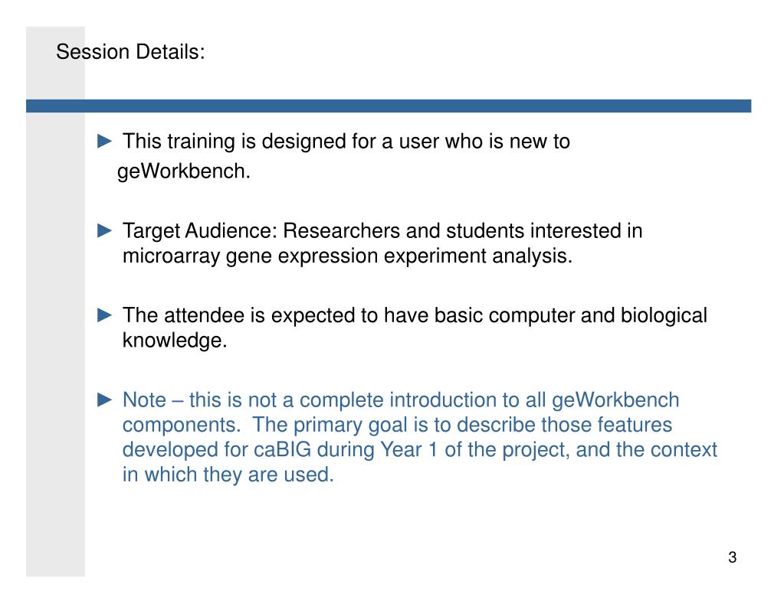Click the line "microarray gene expression experiment analysis."
The image size is (784, 597).
point(347,256)
